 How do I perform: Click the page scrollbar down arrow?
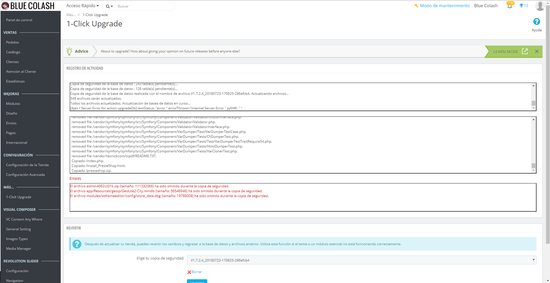coord(548,281)
